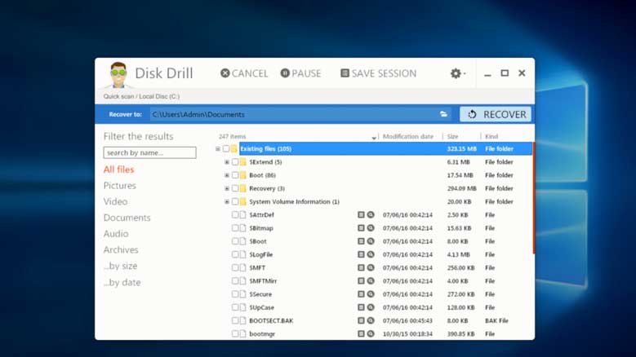This screenshot has width=636, height=357.
Task: Click the hex view icon for $AttrDef
Action: (x=361, y=215)
